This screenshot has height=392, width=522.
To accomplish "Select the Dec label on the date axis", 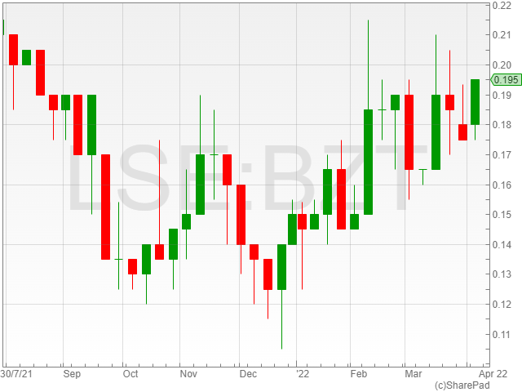I will (x=248, y=373).
